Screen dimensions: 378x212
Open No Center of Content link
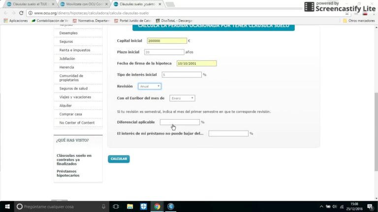pos(77,123)
